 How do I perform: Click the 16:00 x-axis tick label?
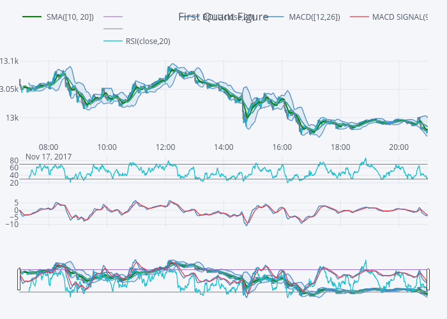(282, 147)
